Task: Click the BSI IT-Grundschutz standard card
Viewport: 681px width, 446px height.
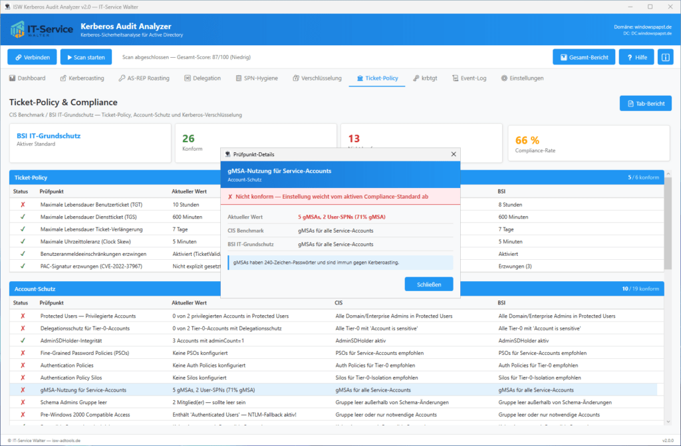Action: click(x=90, y=144)
